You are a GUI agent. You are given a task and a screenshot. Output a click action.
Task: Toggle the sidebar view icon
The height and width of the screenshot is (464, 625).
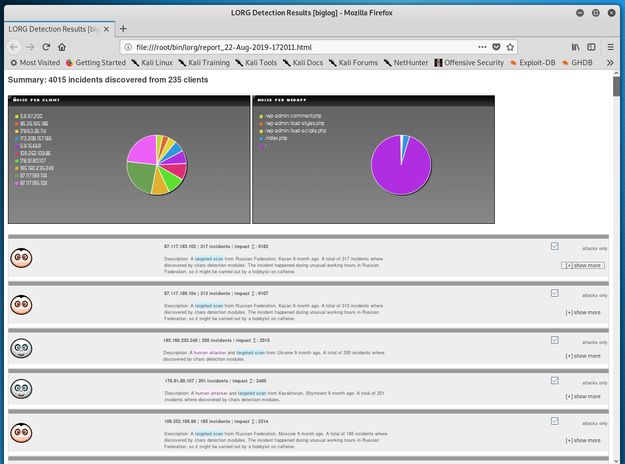click(591, 47)
